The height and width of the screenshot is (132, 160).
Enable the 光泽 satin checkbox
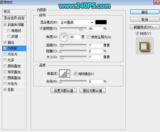click(5, 60)
